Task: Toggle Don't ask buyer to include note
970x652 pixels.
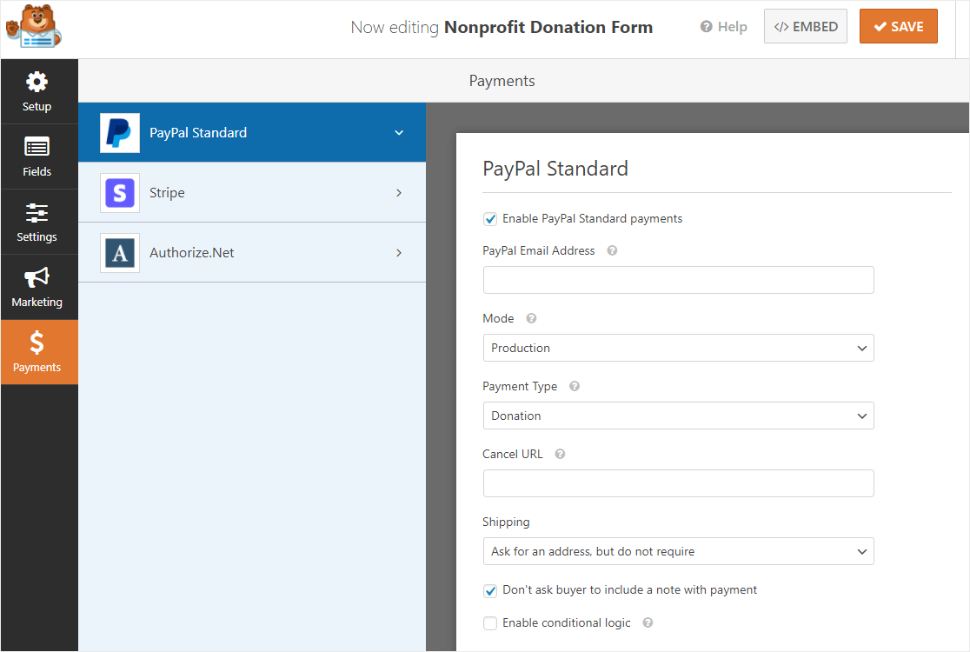Action: pyautogui.click(x=490, y=590)
